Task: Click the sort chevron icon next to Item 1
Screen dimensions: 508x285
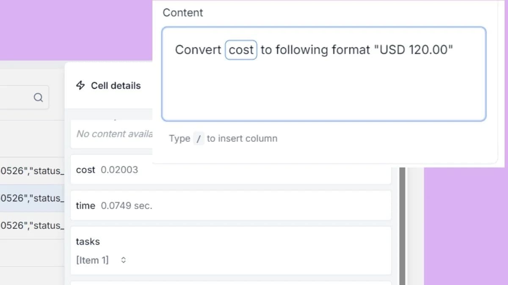Action: point(123,260)
